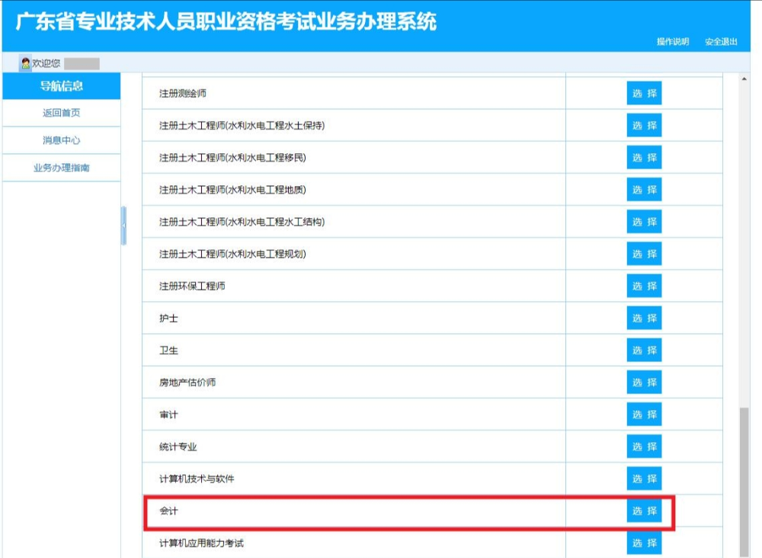762x558 pixels.
Task: Click 选择 for 计算机应用能力考试
Action: [645, 544]
